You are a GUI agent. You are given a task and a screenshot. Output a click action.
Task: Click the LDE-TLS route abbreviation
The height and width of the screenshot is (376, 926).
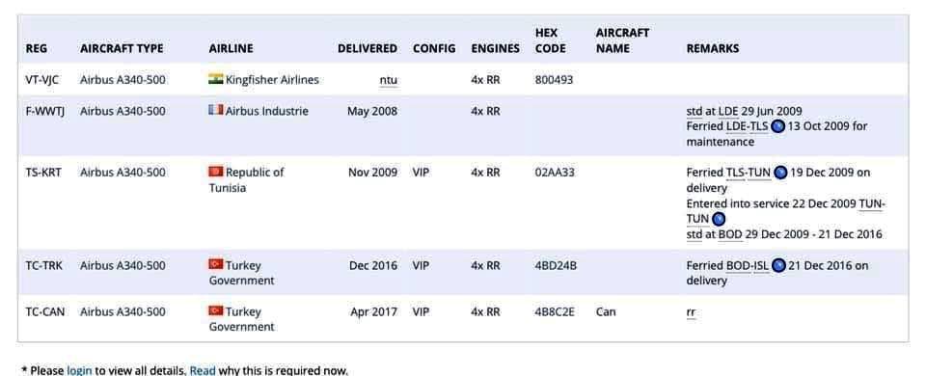click(747, 126)
